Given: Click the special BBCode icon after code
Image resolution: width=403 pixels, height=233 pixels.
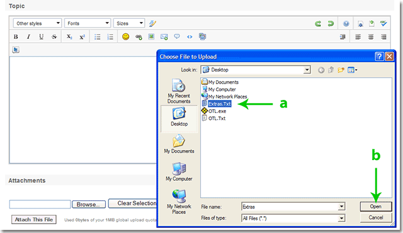Looking at the screenshot, I should coord(202,36).
